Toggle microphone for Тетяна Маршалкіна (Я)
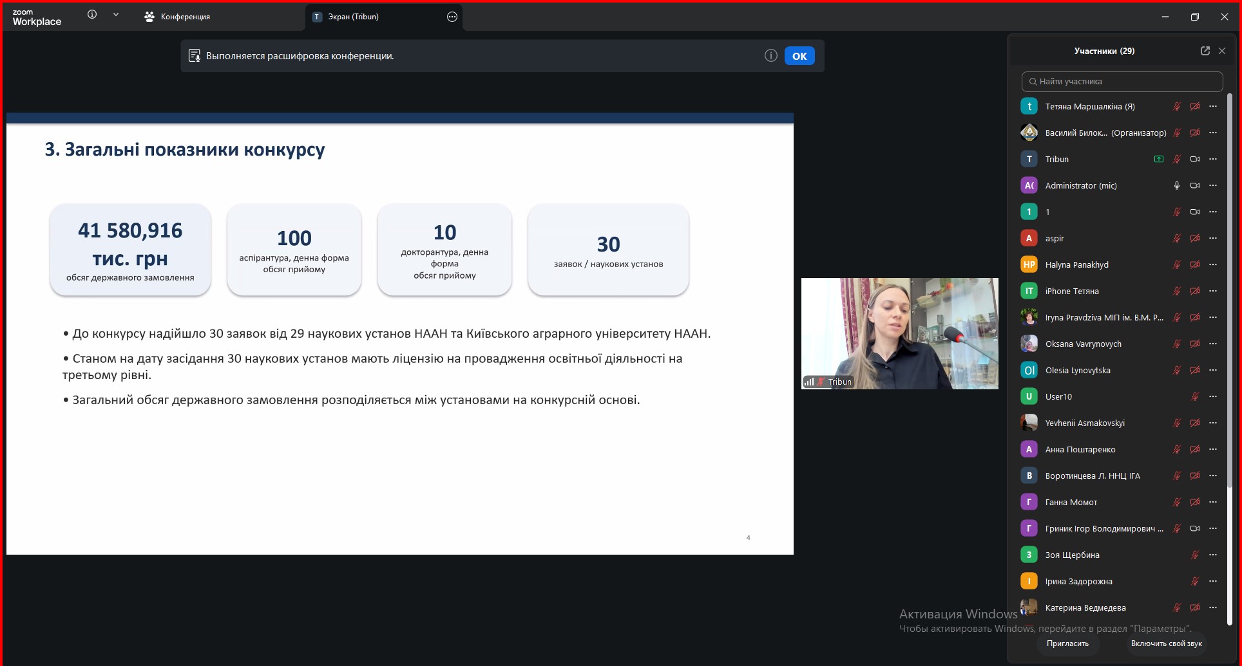1242x666 pixels. [x=1177, y=106]
